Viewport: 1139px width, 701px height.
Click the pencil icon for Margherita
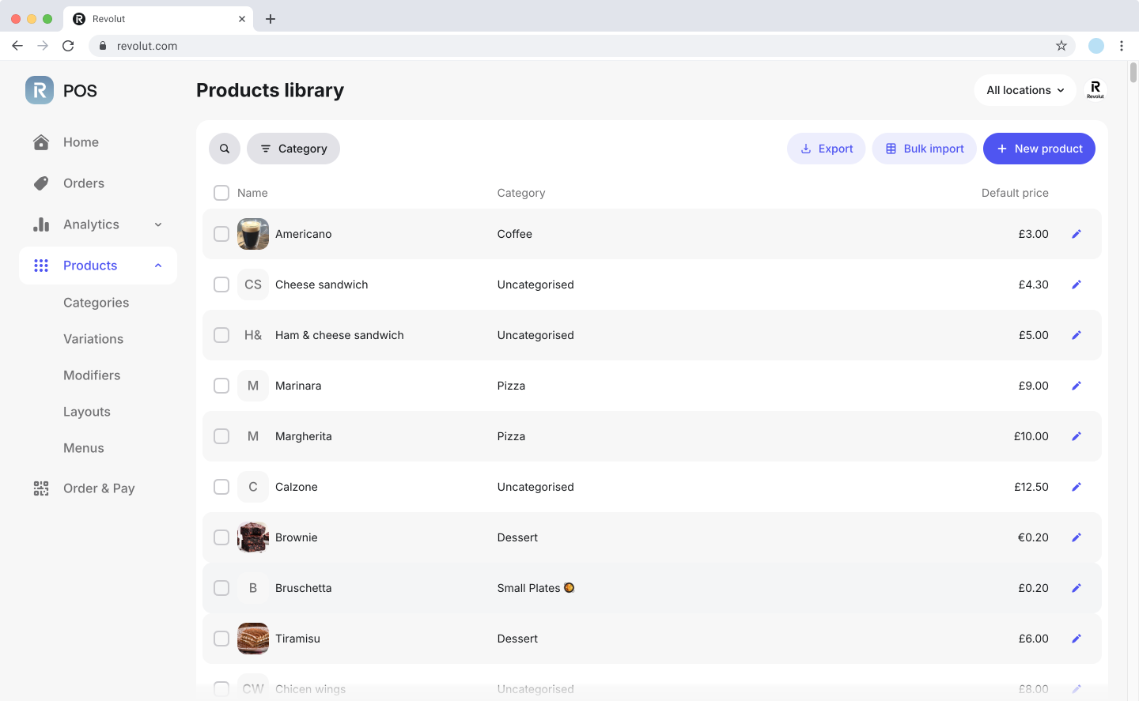(x=1076, y=436)
